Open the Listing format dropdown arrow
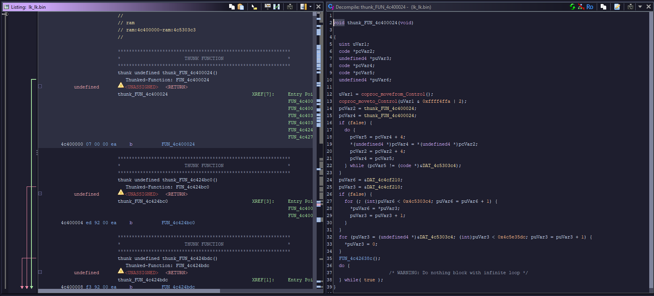654x296 pixels. (x=310, y=7)
